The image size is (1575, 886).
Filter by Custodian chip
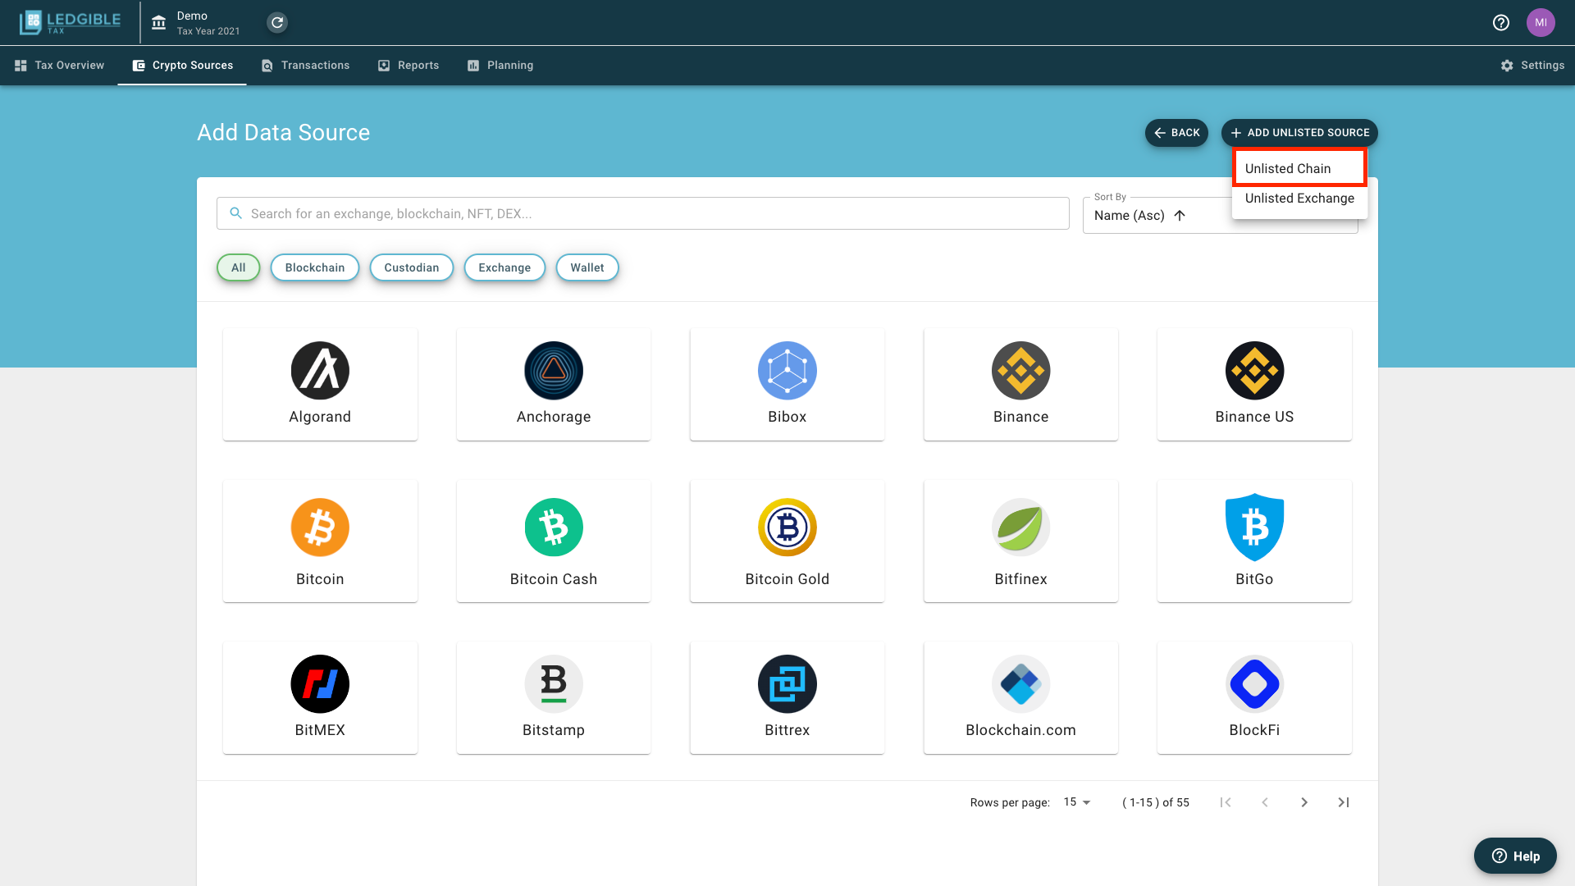click(x=412, y=267)
